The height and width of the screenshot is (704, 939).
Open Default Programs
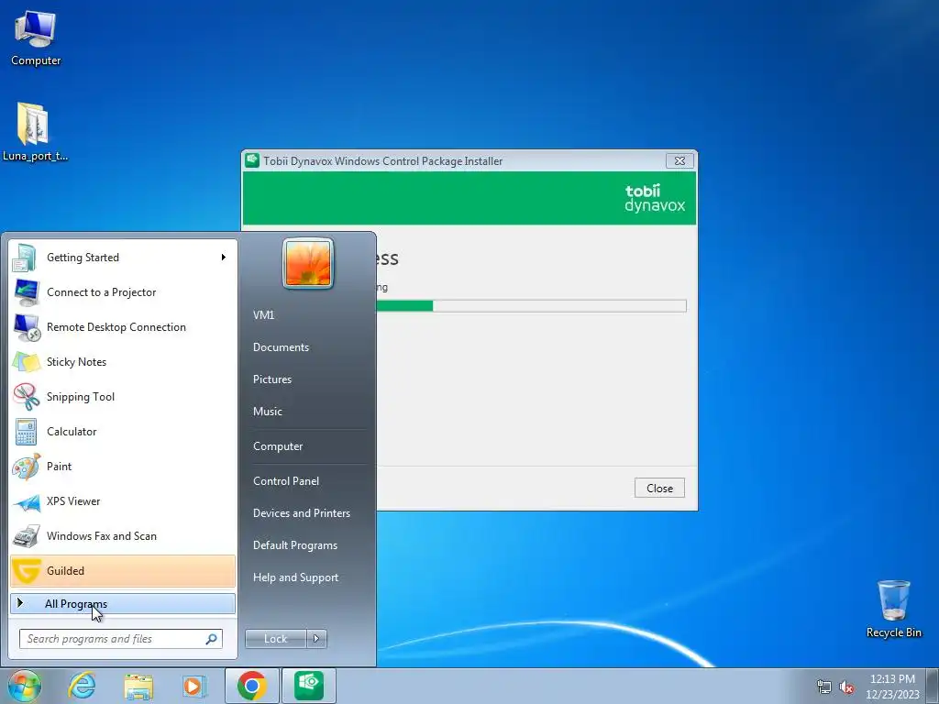point(294,545)
